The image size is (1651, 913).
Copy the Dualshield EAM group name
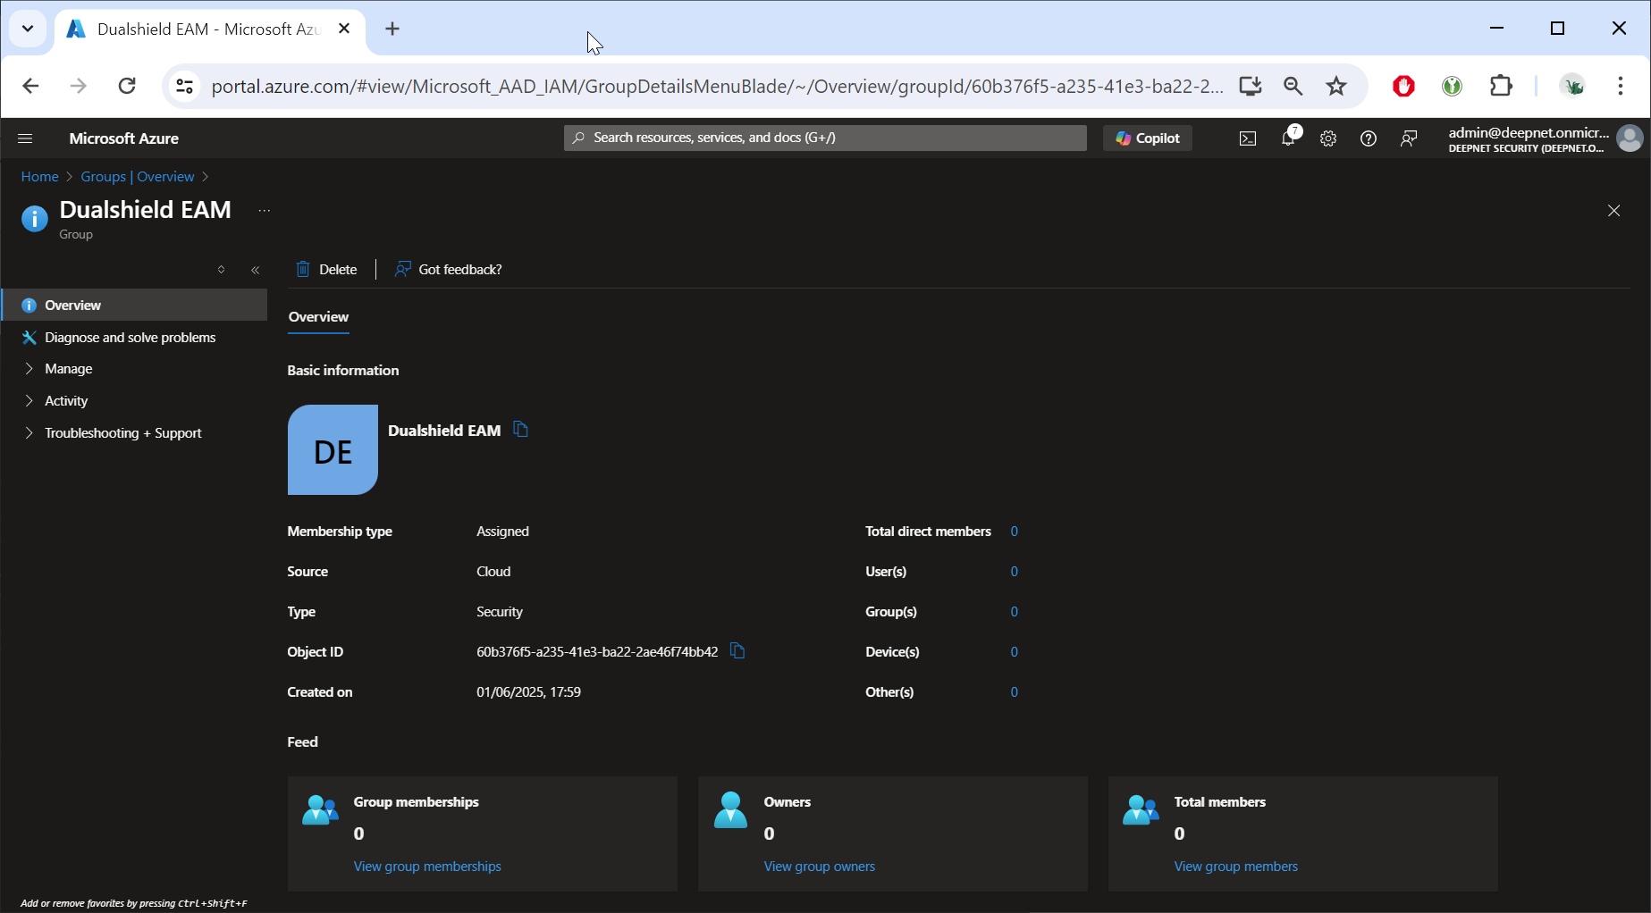[520, 430]
